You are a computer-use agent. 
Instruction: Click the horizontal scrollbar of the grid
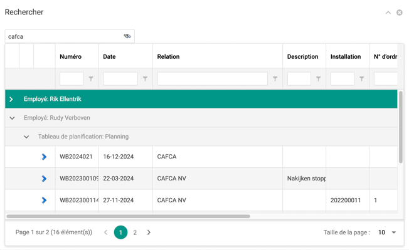tap(129, 216)
